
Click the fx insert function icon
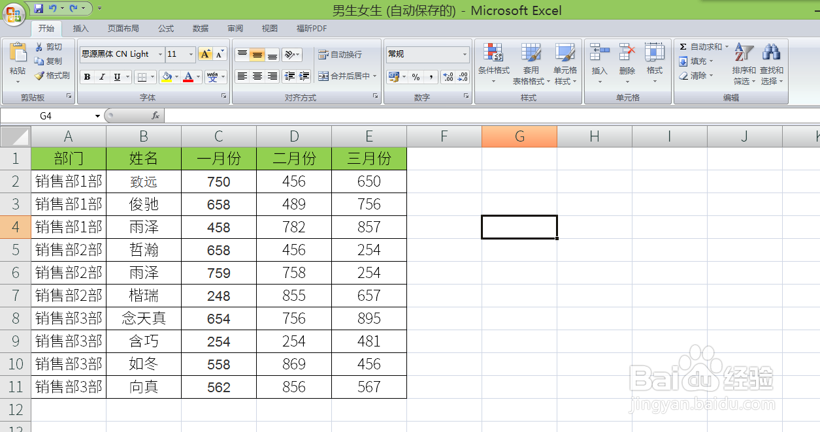156,116
